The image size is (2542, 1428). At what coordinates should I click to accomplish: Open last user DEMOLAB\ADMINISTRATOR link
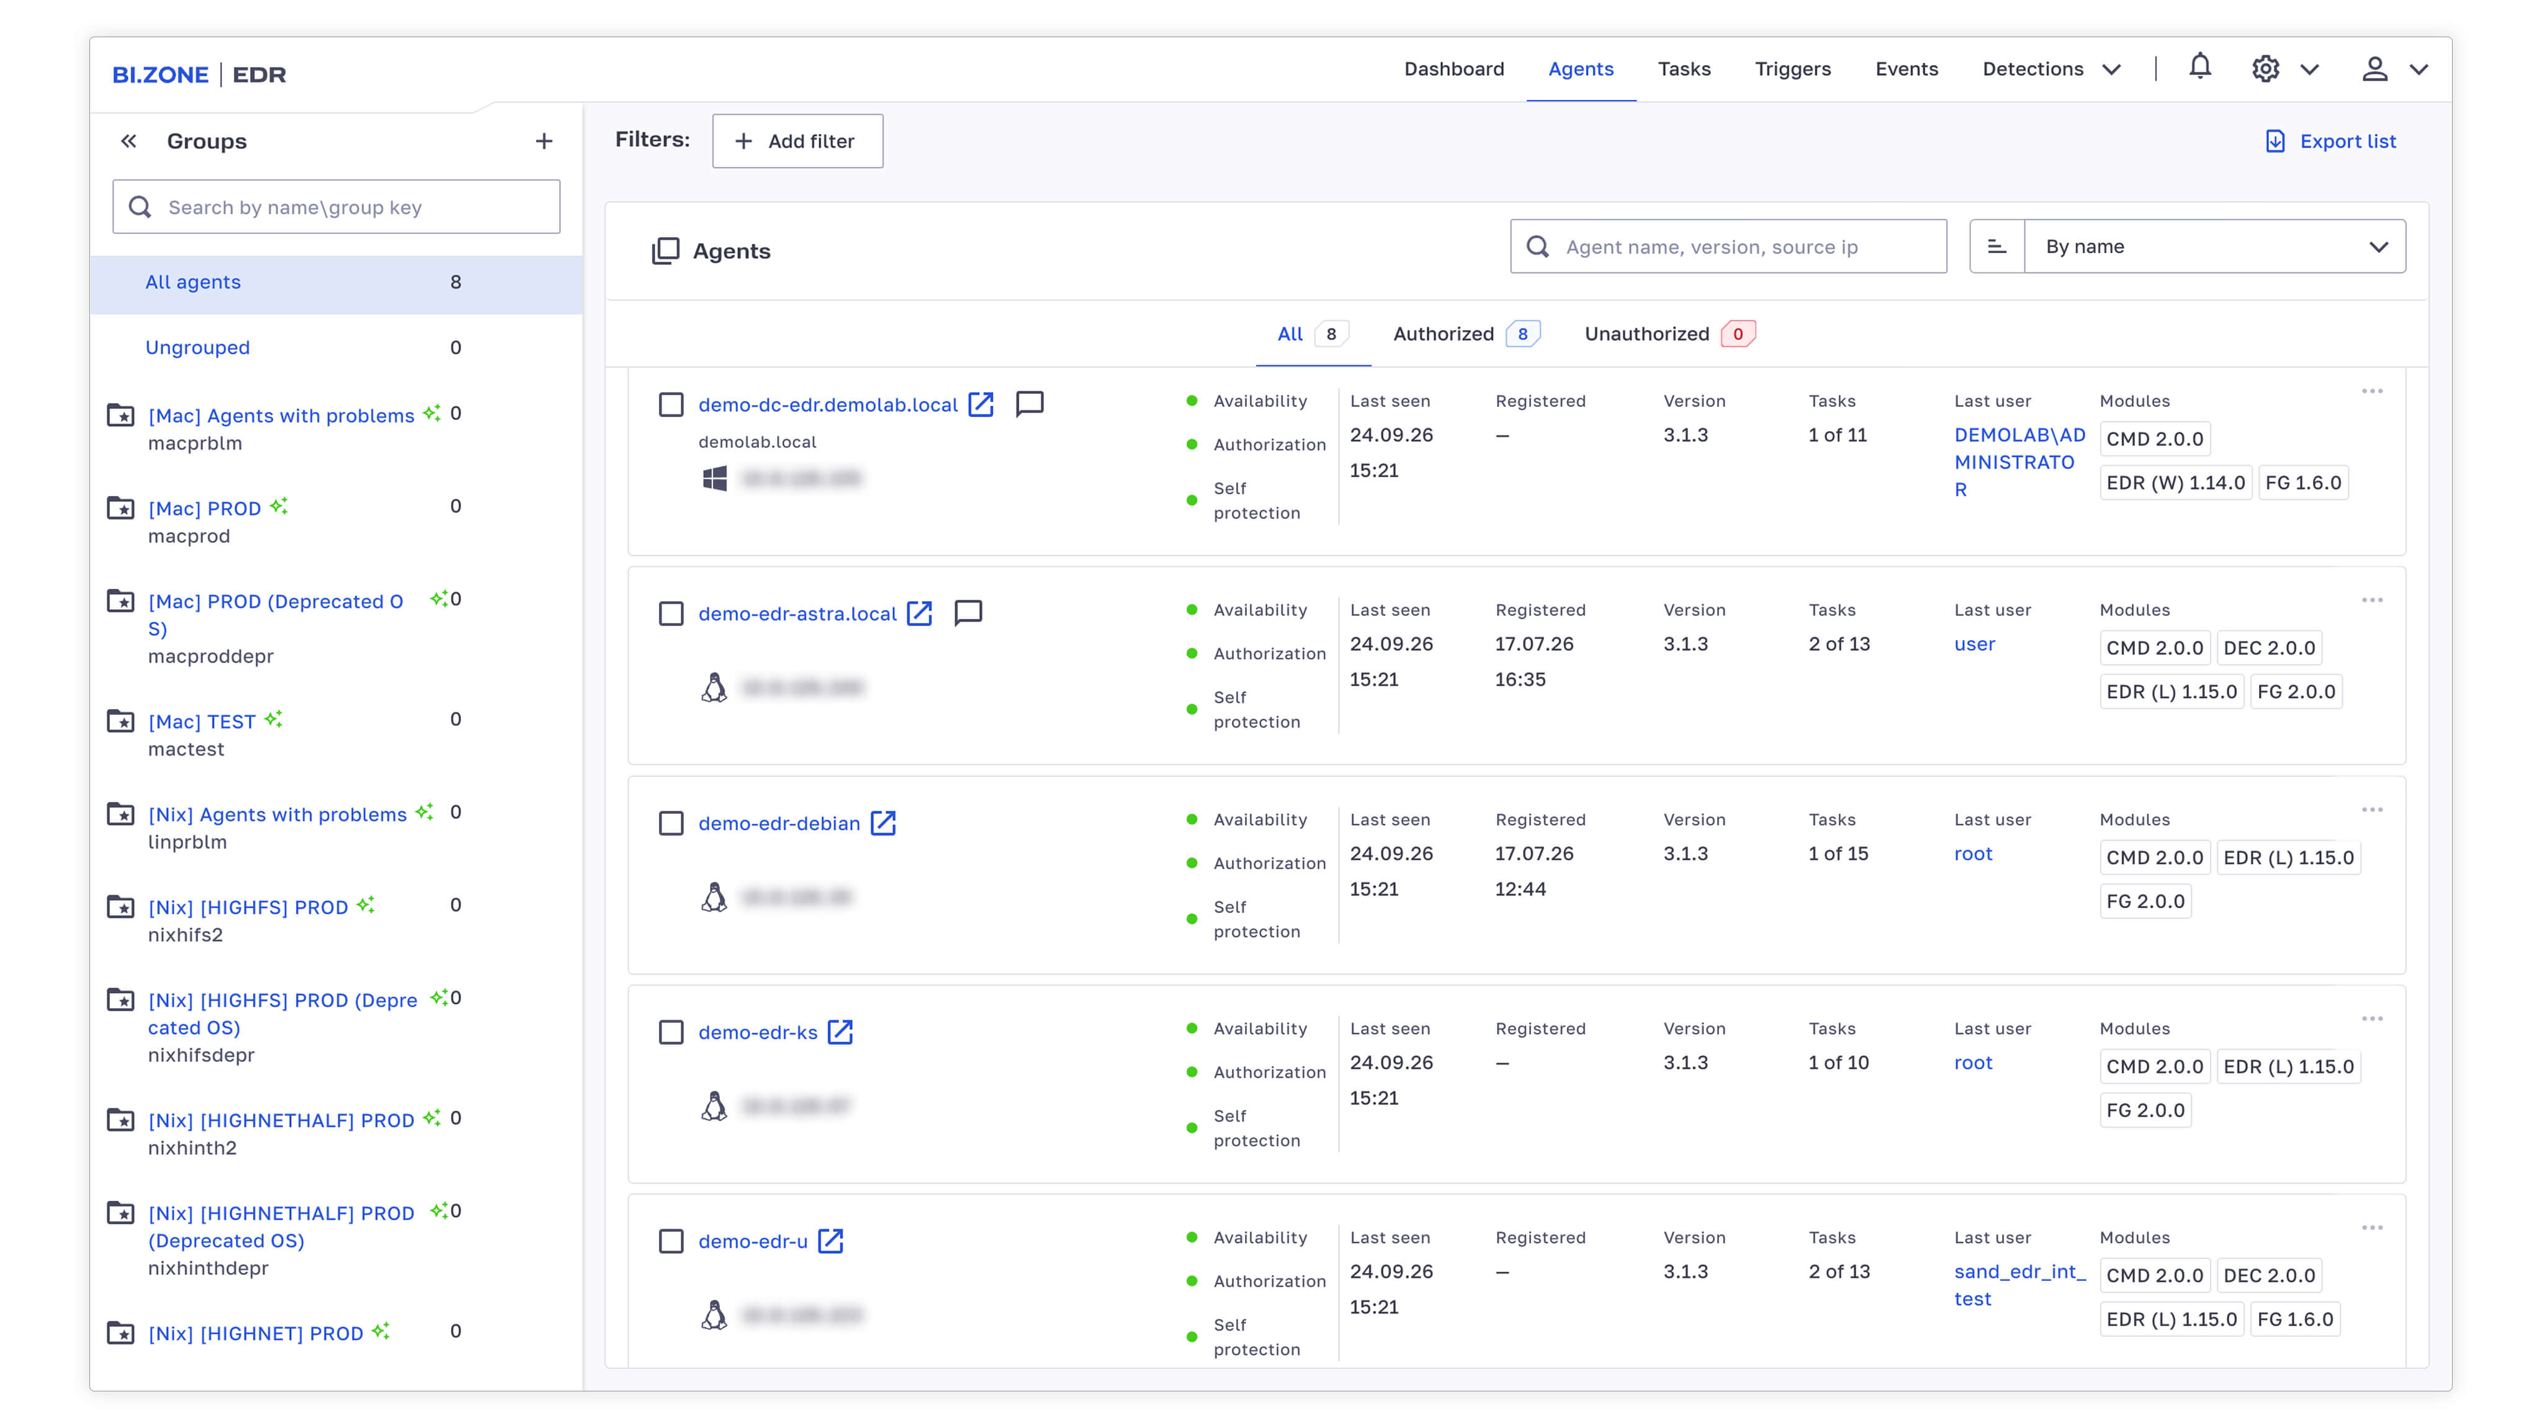(x=2019, y=462)
